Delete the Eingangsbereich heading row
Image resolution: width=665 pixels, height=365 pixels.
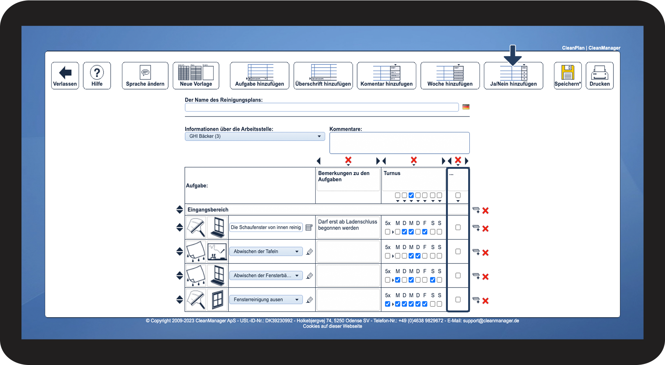(x=485, y=211)
